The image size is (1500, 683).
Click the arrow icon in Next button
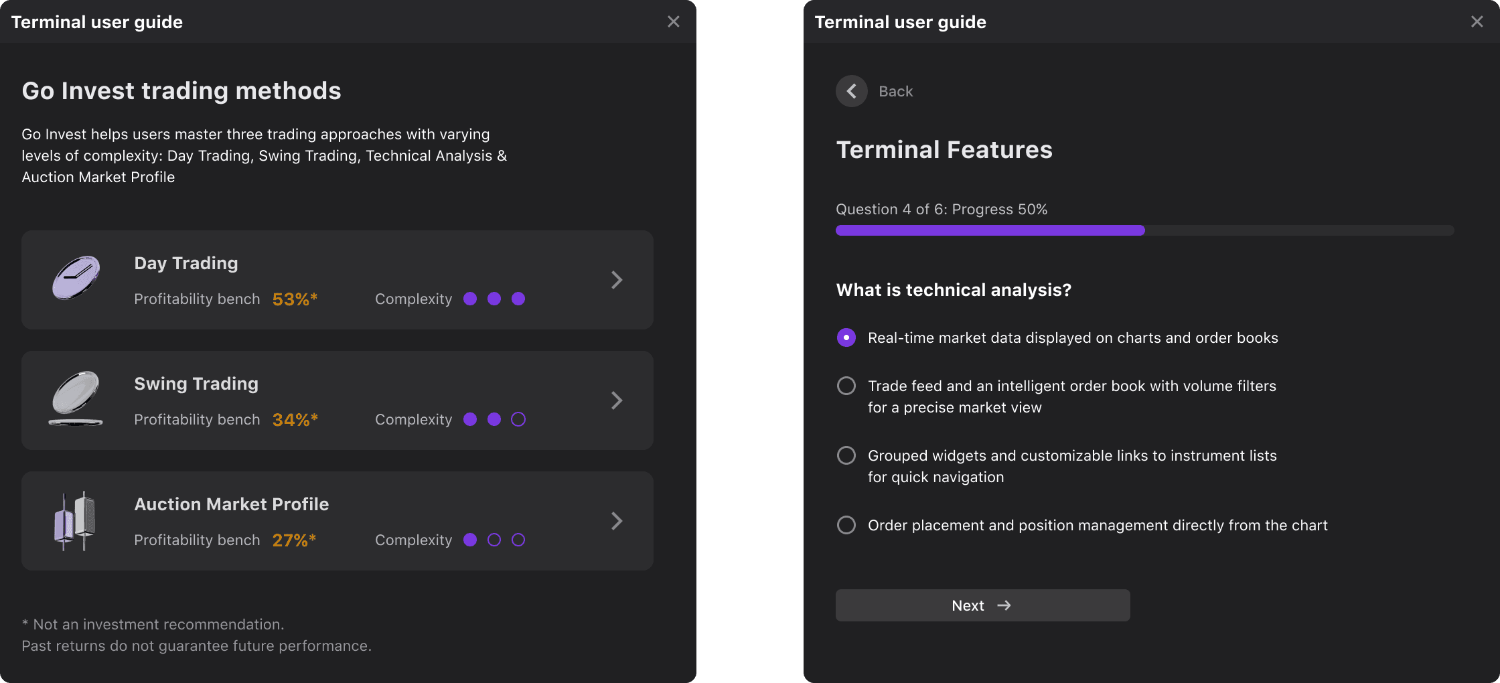point(1004,605)
